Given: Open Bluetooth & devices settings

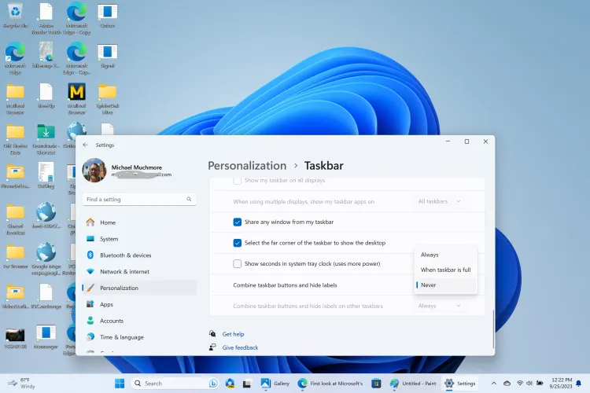Looking at the screenshot, I should (x=125, y=255).
